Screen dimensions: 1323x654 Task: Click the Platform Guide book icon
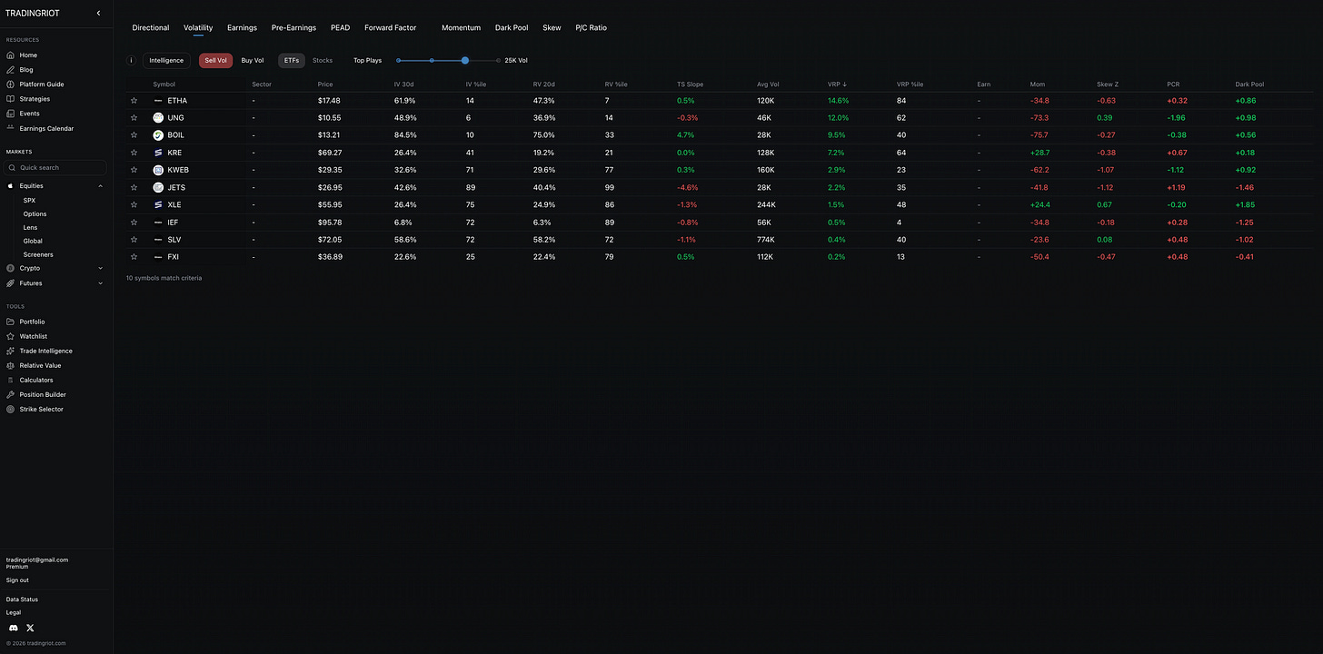coord(11,84)
